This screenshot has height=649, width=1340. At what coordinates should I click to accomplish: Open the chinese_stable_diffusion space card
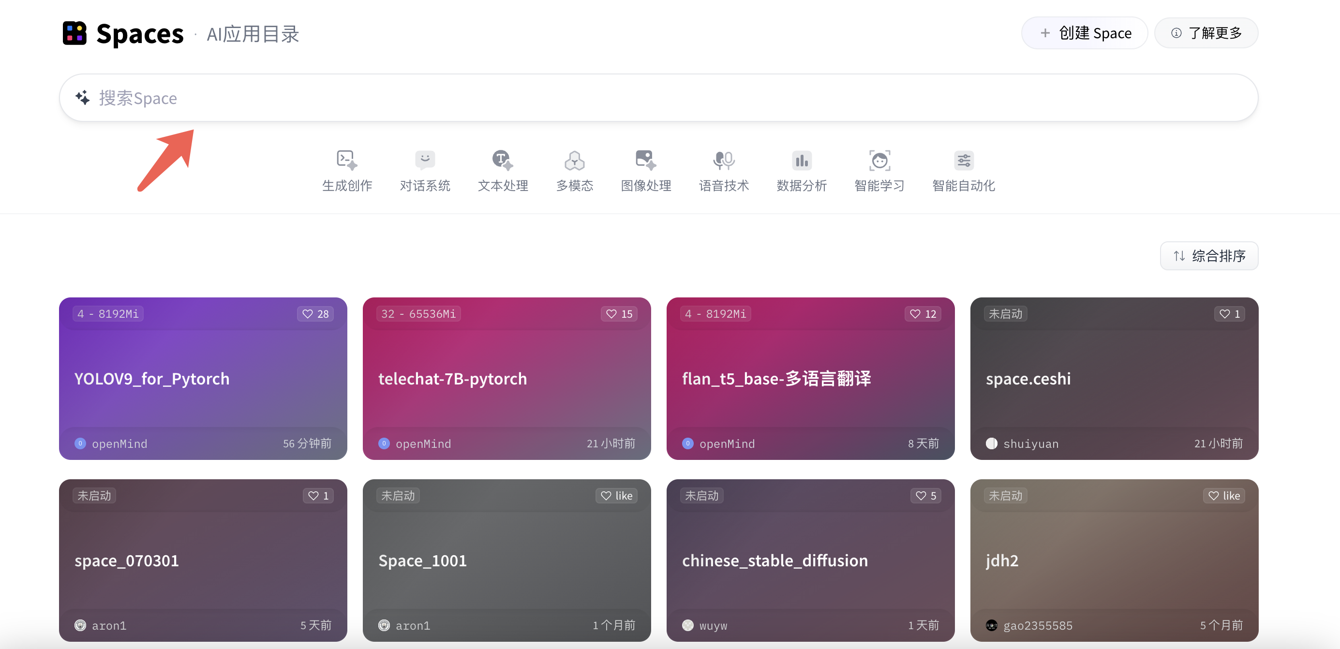click(x=810, y=560)
